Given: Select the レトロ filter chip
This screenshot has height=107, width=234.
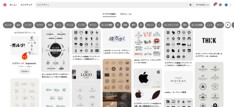Looking at the screenshot, I should pos(209,25).
